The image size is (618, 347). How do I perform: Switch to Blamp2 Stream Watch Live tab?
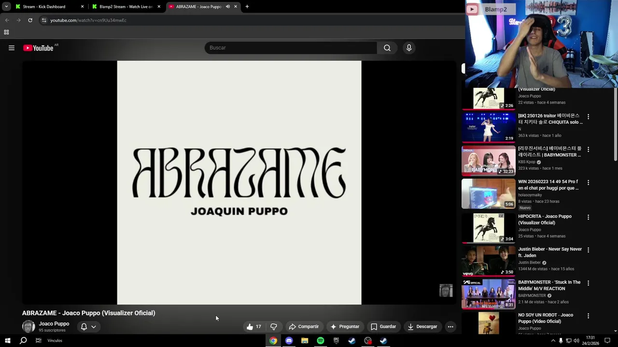pos(126,7)
